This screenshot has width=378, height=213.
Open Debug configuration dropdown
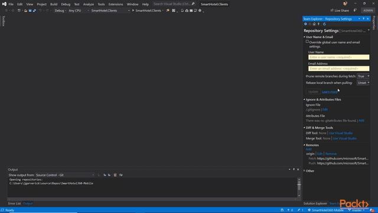tap(60, 11)
